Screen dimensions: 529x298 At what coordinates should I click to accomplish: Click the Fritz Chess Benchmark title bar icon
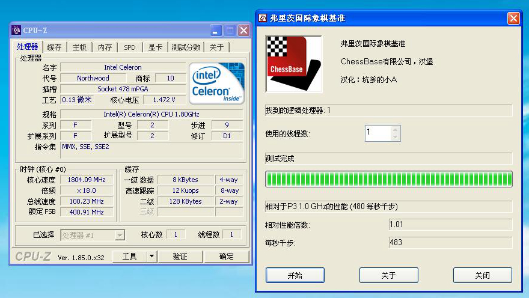(263, 18)
